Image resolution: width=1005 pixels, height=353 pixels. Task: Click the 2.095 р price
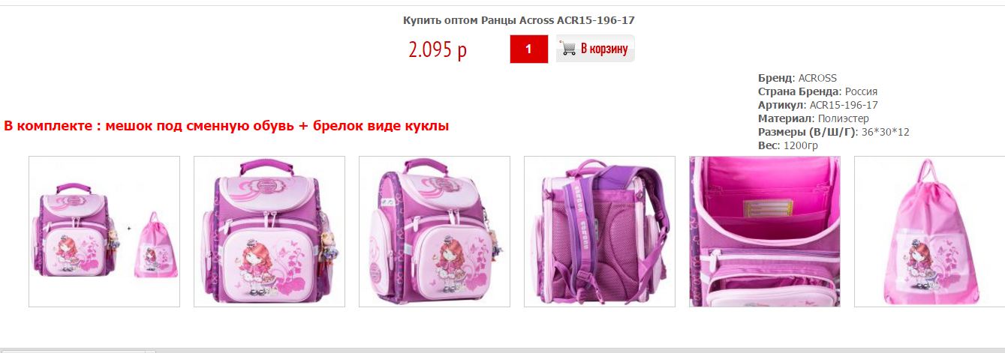438,50
